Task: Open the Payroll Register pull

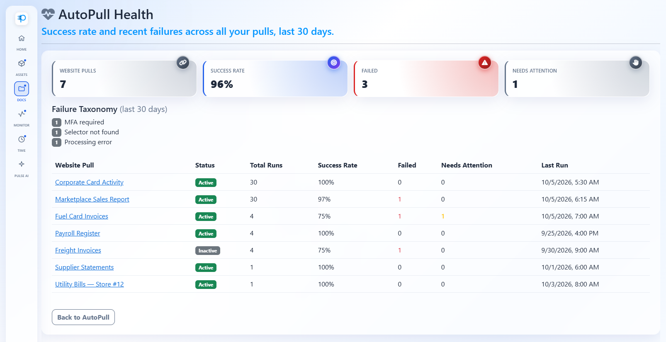Action: coord(78,233)
